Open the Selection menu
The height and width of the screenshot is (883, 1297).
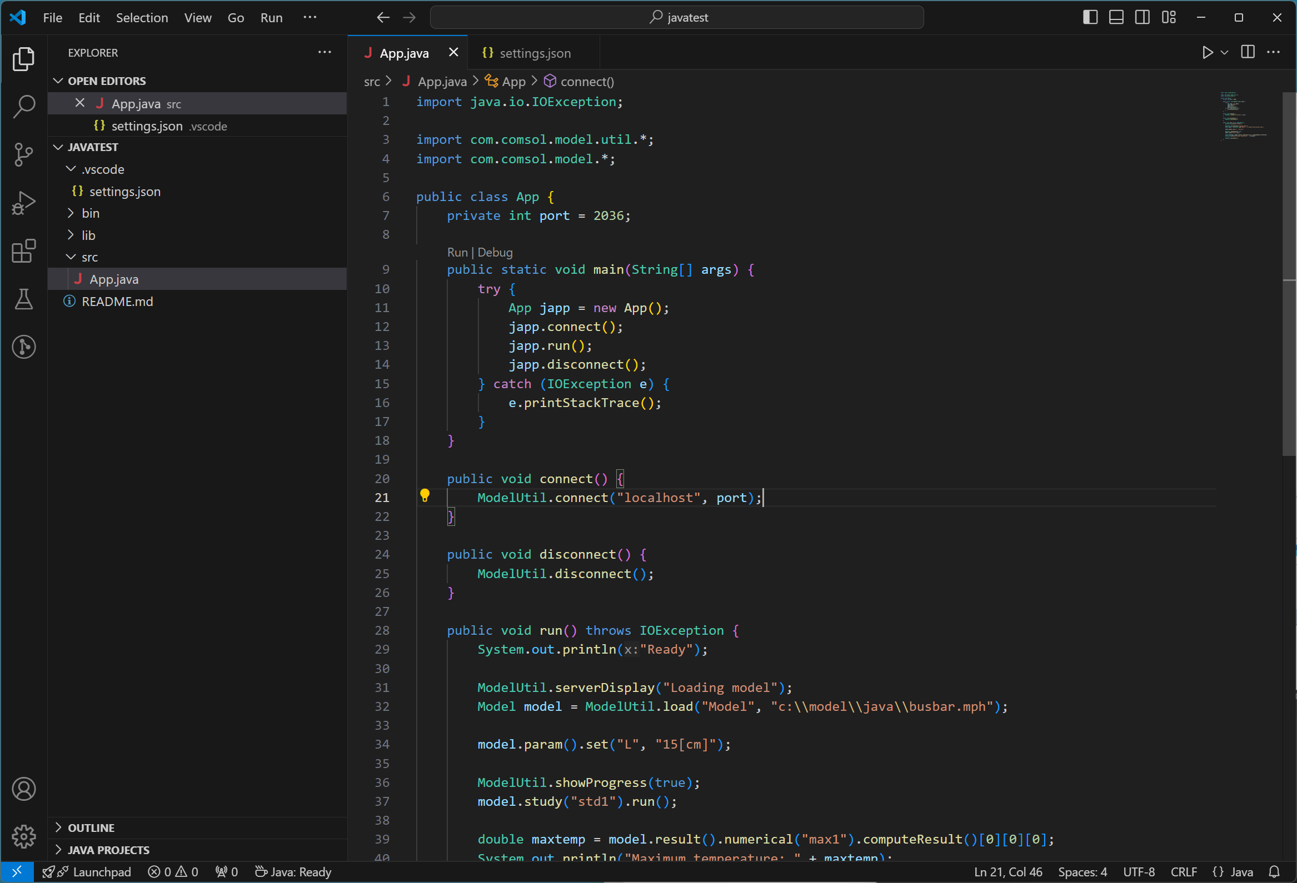142,17
